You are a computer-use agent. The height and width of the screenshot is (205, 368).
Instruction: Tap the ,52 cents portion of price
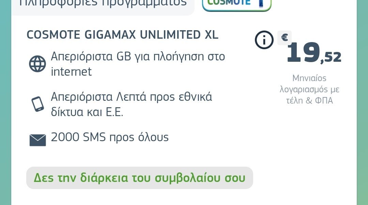[x=331, y=57]
